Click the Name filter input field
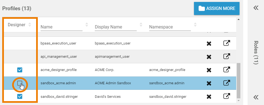 click(x=61, y=27)
